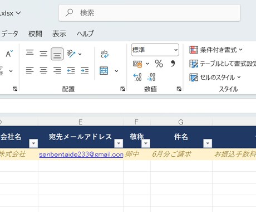The width and height of the screenshot is (256, 212).
Task: Select the cell containing お振込手数料
Action: pyautogui.click(x=234, y=154)
